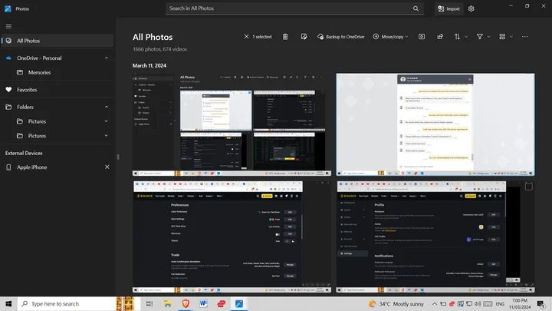Screen dimensions: 552x311
Task: Open sort options dropdown arrow
Action: (x=466, y=37)
